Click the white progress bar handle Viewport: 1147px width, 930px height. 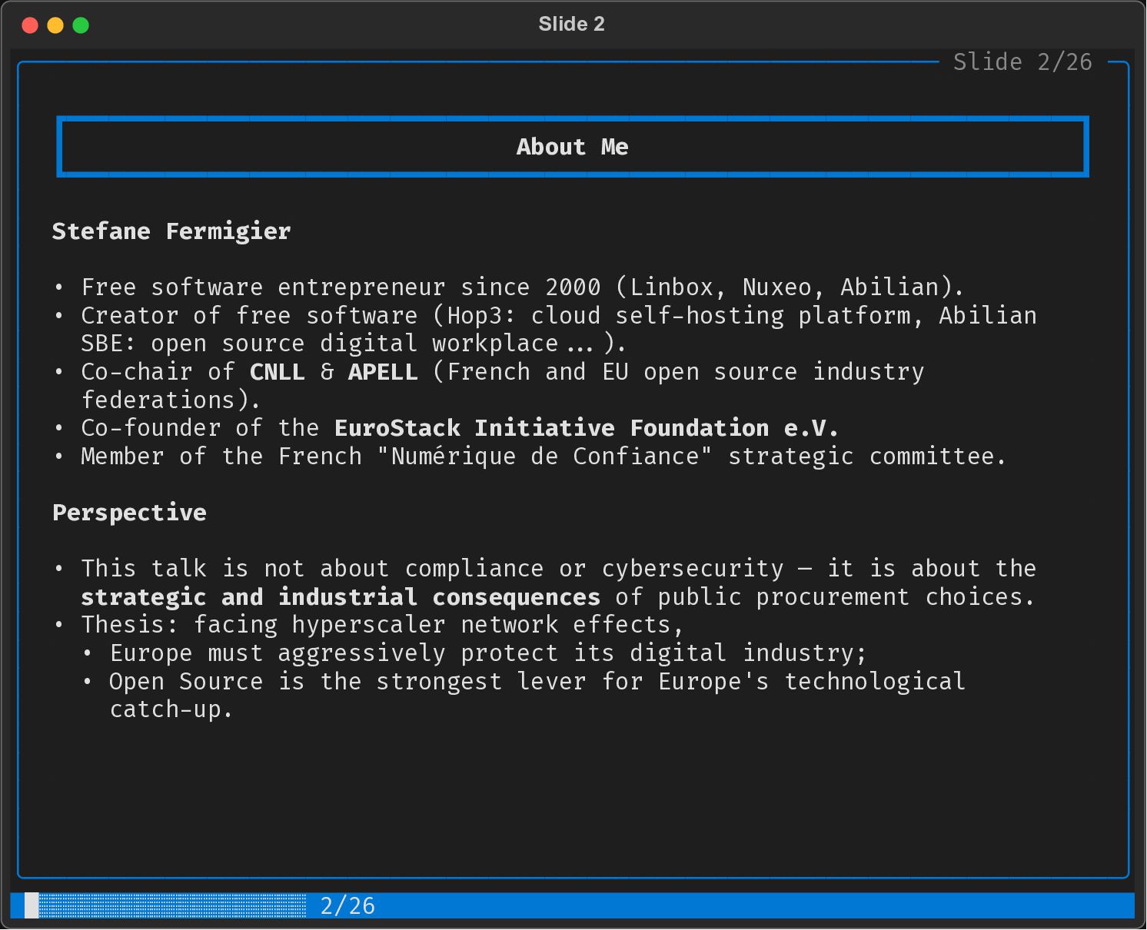pos(32,905)
